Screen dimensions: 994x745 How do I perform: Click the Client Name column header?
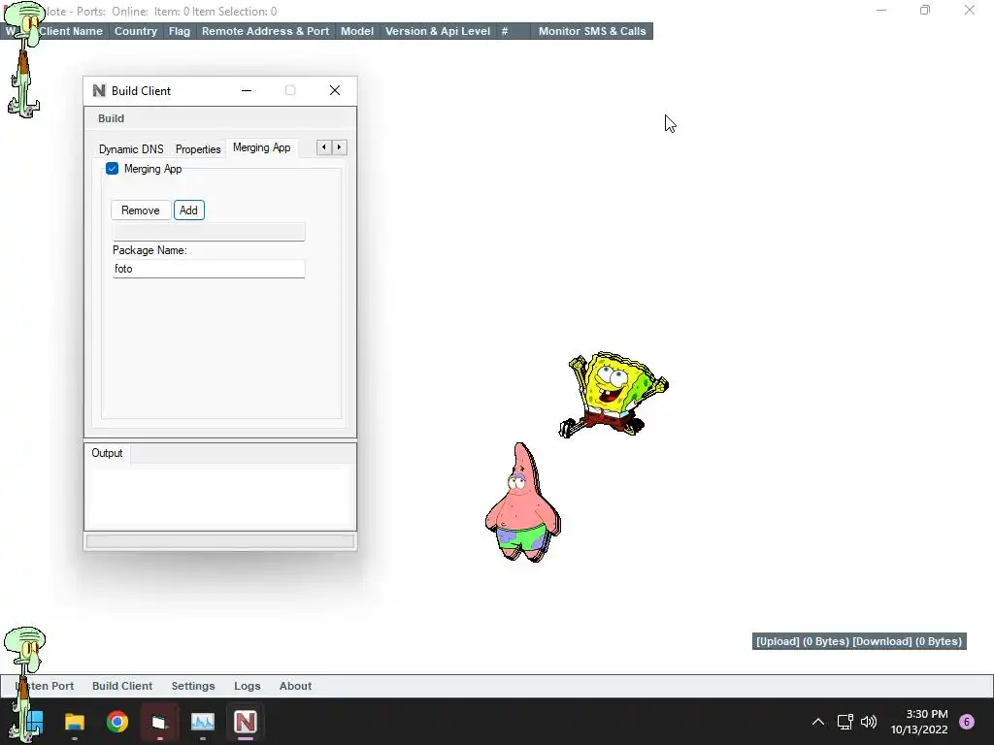tap(70, 31)
